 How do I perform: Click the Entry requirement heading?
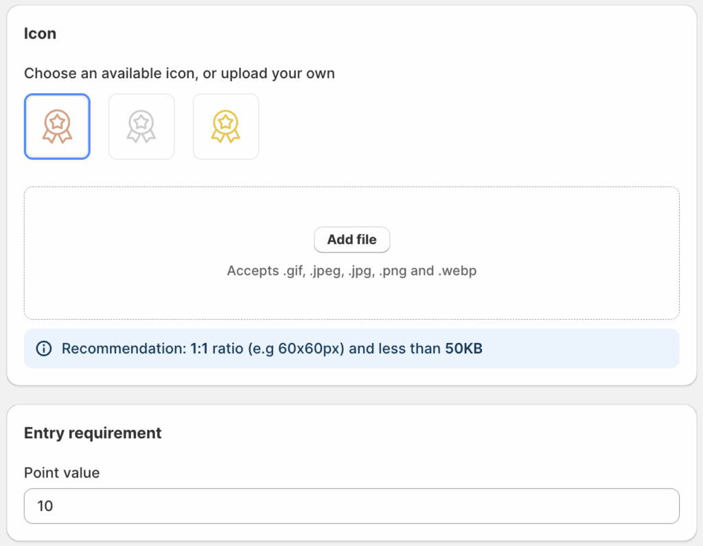point(93,433)
